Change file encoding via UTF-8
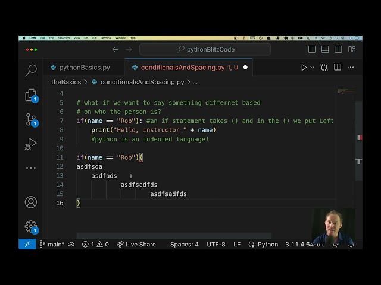This screenshot has width=381, height=285. (216, 244)
